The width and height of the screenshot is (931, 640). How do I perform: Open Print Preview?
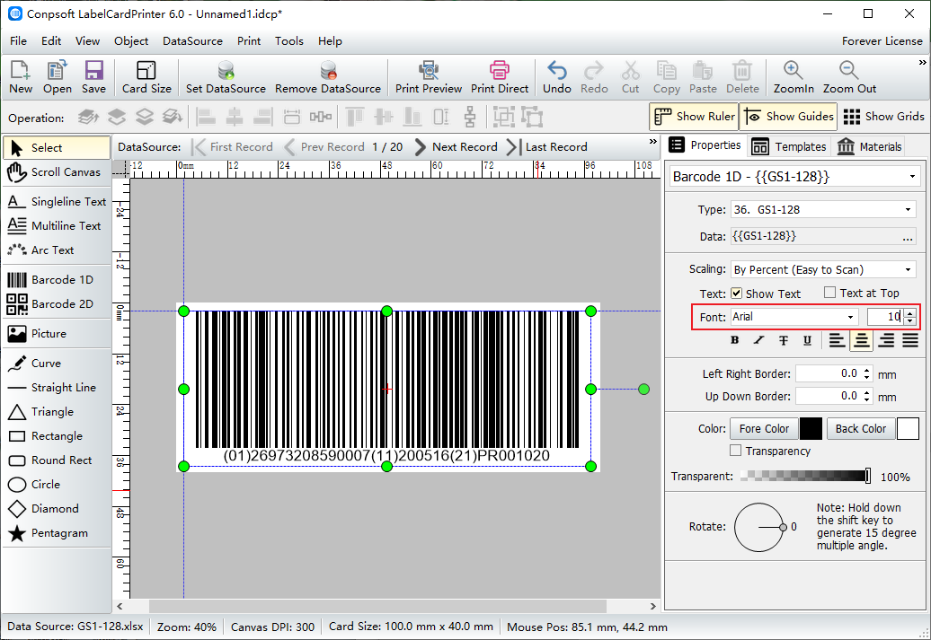pos(428,77)
